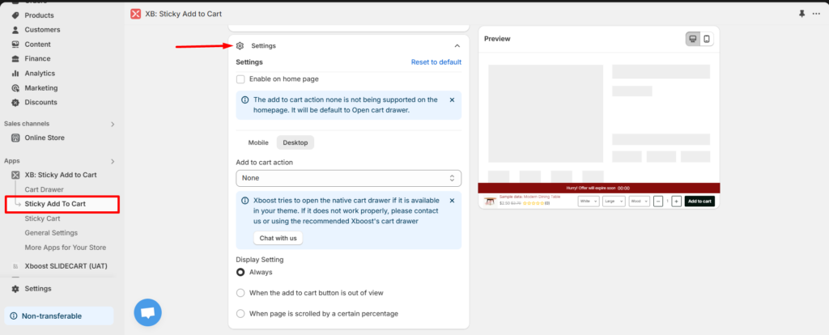Choose 'When page is scrolled by a certain percentage'
Image resolution: width=829 pixels, height=335 pixels.
[240, 313]
